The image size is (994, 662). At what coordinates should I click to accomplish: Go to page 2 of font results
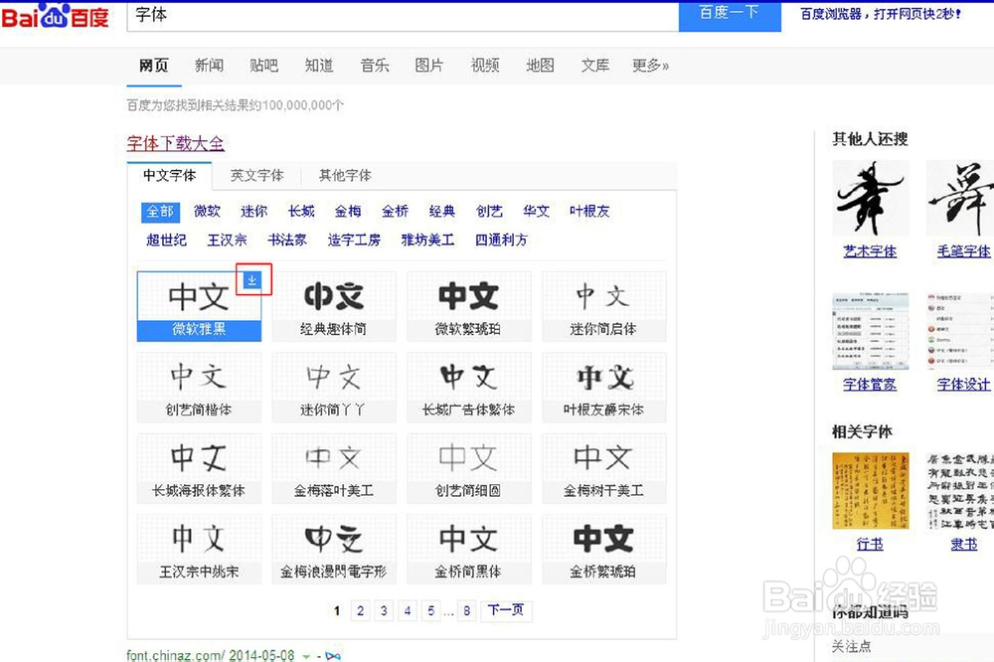[360, 610]
